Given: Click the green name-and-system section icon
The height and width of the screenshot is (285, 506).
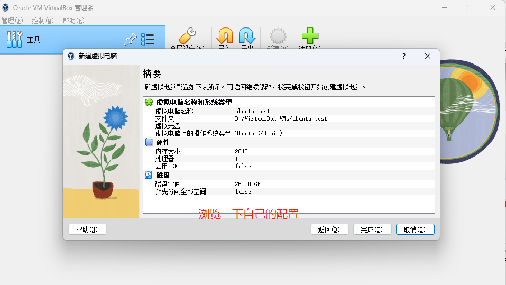Looking at the screenshot, I should 149,103.
